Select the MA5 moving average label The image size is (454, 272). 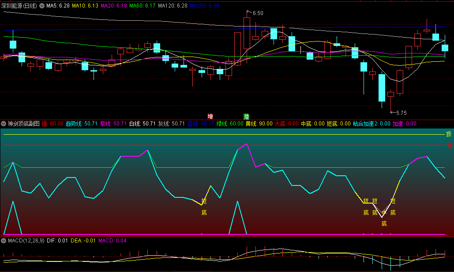[x=58, y=6]
